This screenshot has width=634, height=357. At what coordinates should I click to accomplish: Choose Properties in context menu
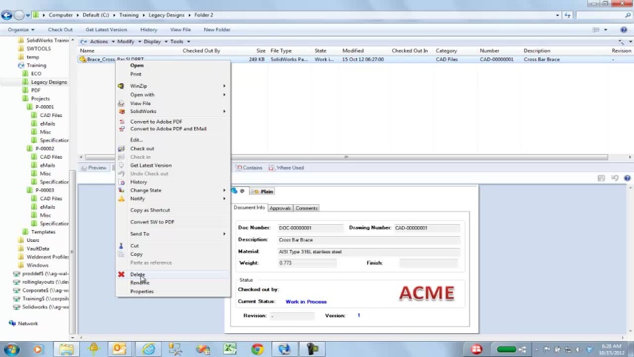point(142,292)
